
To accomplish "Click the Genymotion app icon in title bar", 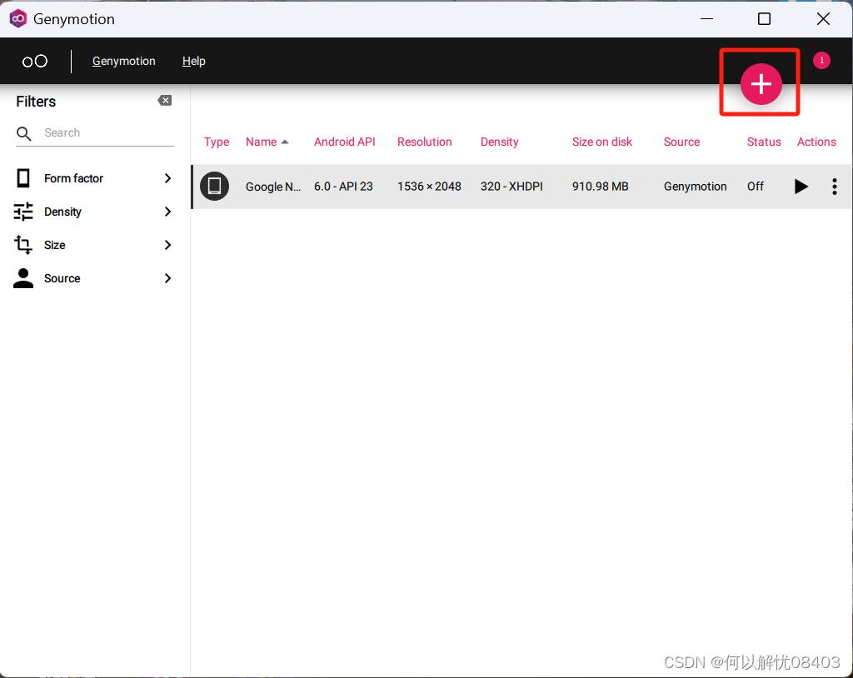I will [18, 19].
